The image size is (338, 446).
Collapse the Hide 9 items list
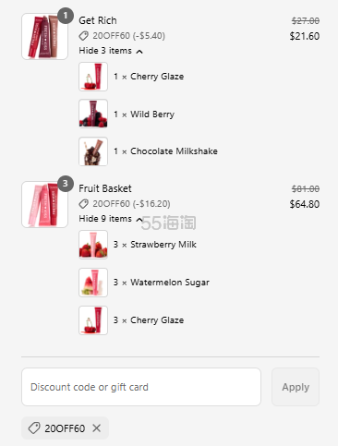pos(111,219)
